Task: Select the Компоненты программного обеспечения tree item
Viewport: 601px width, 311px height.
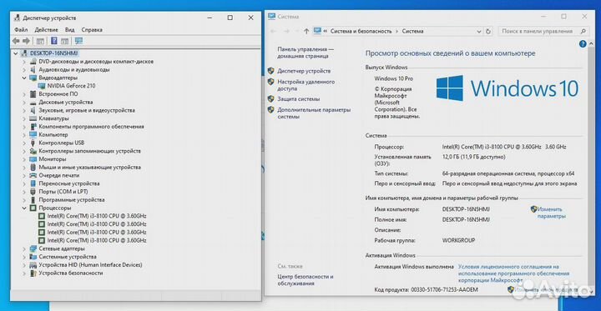Action: coord(91,127)
